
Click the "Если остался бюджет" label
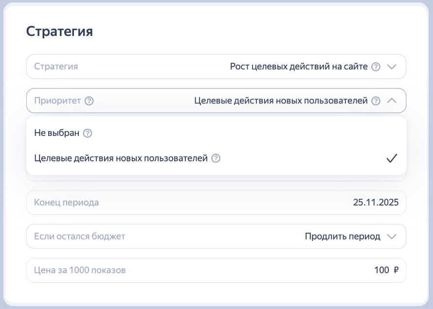(80, 237)
